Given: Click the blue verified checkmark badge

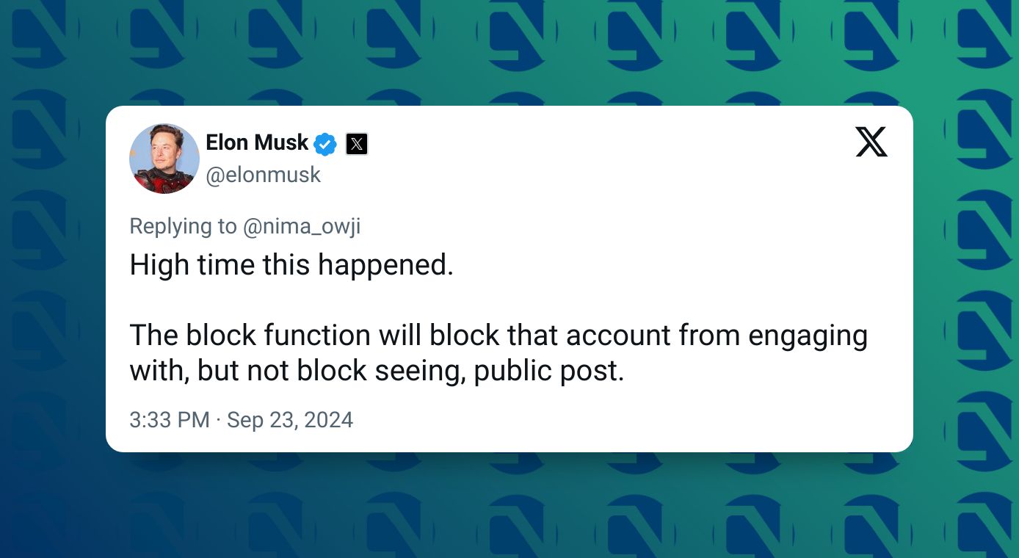Looking at the screenshot, I should 325,144.
